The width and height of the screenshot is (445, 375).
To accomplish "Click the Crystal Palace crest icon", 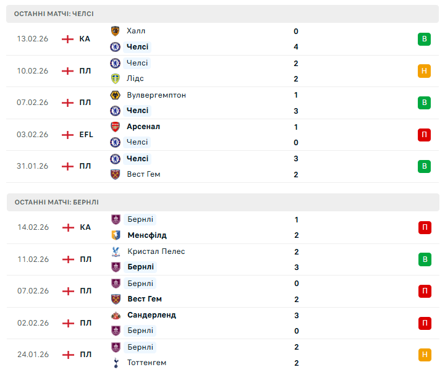I will (x=115, y=251).
